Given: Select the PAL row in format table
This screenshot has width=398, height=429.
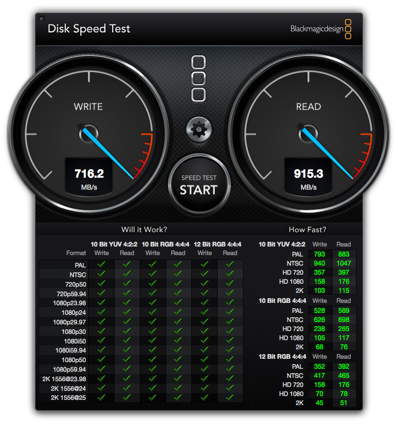Looking at the screenshot, I should (141, 265).
